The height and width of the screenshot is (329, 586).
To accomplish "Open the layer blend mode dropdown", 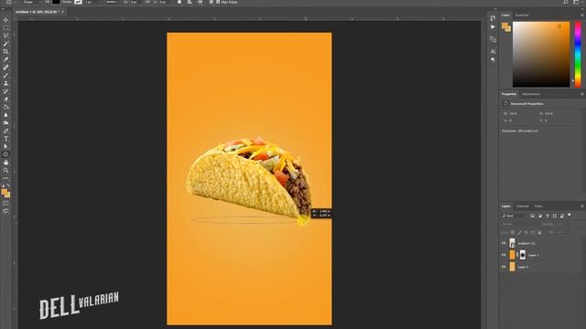I will (520, 224).
